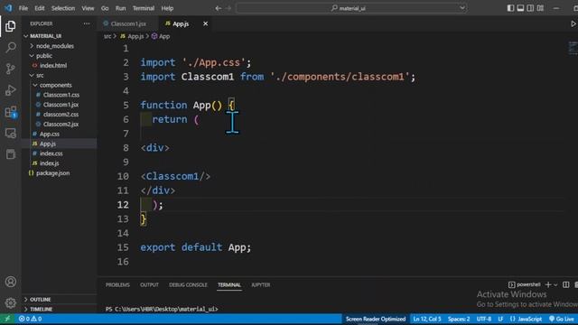Switch to the PROBLEMS panel tab
Image resolution: width=578 pixels, height=325 pixels.
[117, 285]
